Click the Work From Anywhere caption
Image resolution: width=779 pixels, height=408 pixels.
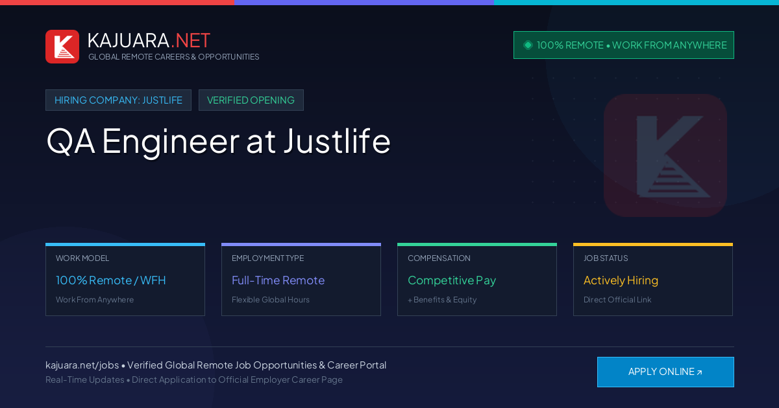click(95, 300)
